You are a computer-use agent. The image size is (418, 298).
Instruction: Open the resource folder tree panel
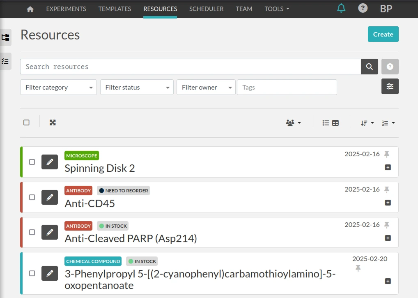pos(5,37)
